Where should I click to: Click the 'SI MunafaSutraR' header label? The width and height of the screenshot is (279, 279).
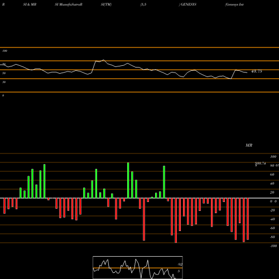point(69,4)
